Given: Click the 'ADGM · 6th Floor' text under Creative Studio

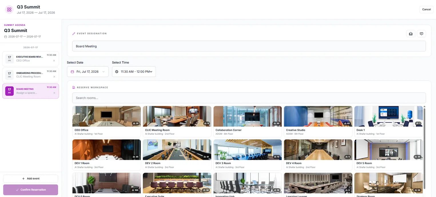Looking at the screenshot, I should click(x=295, y=134).
